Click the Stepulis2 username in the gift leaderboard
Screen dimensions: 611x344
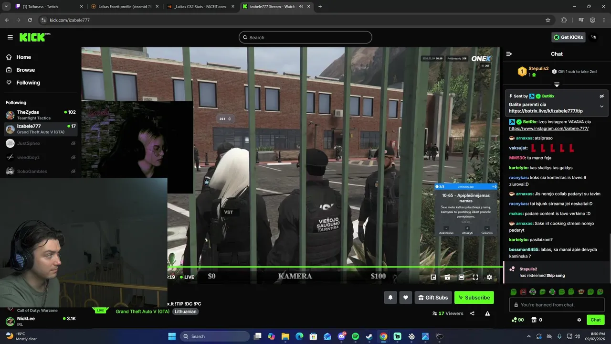coord(538,69)
